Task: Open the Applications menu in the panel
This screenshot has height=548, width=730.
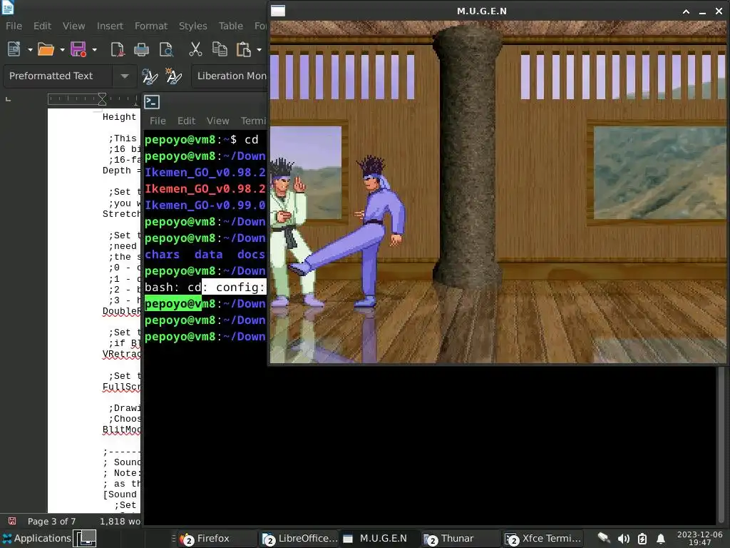Action: point(37,538)
